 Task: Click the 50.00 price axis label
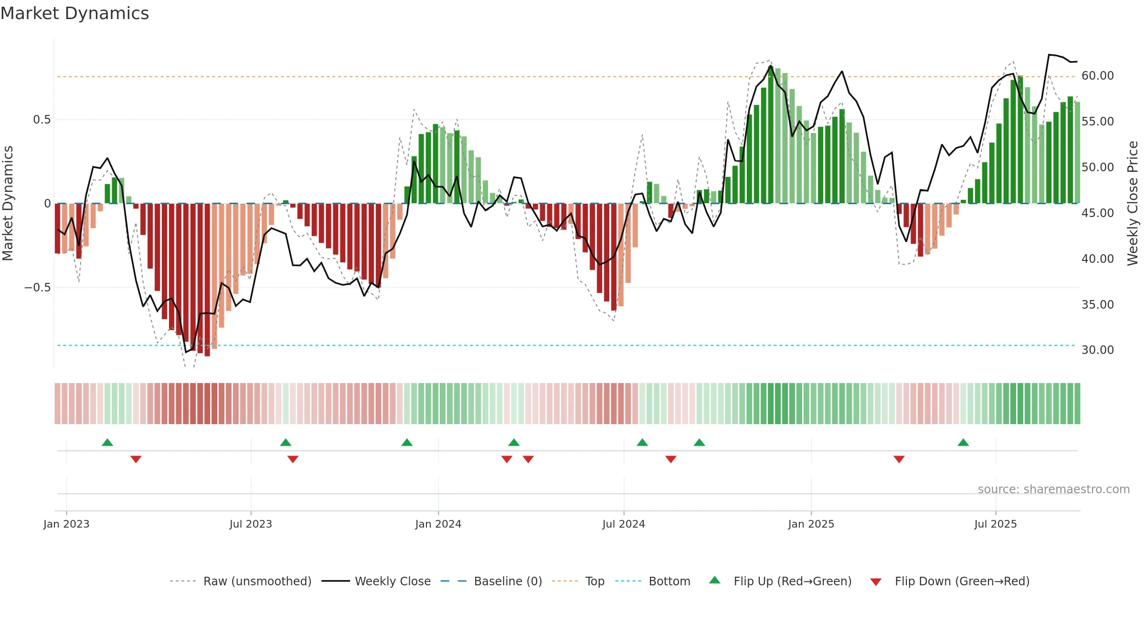point(1098,167)
